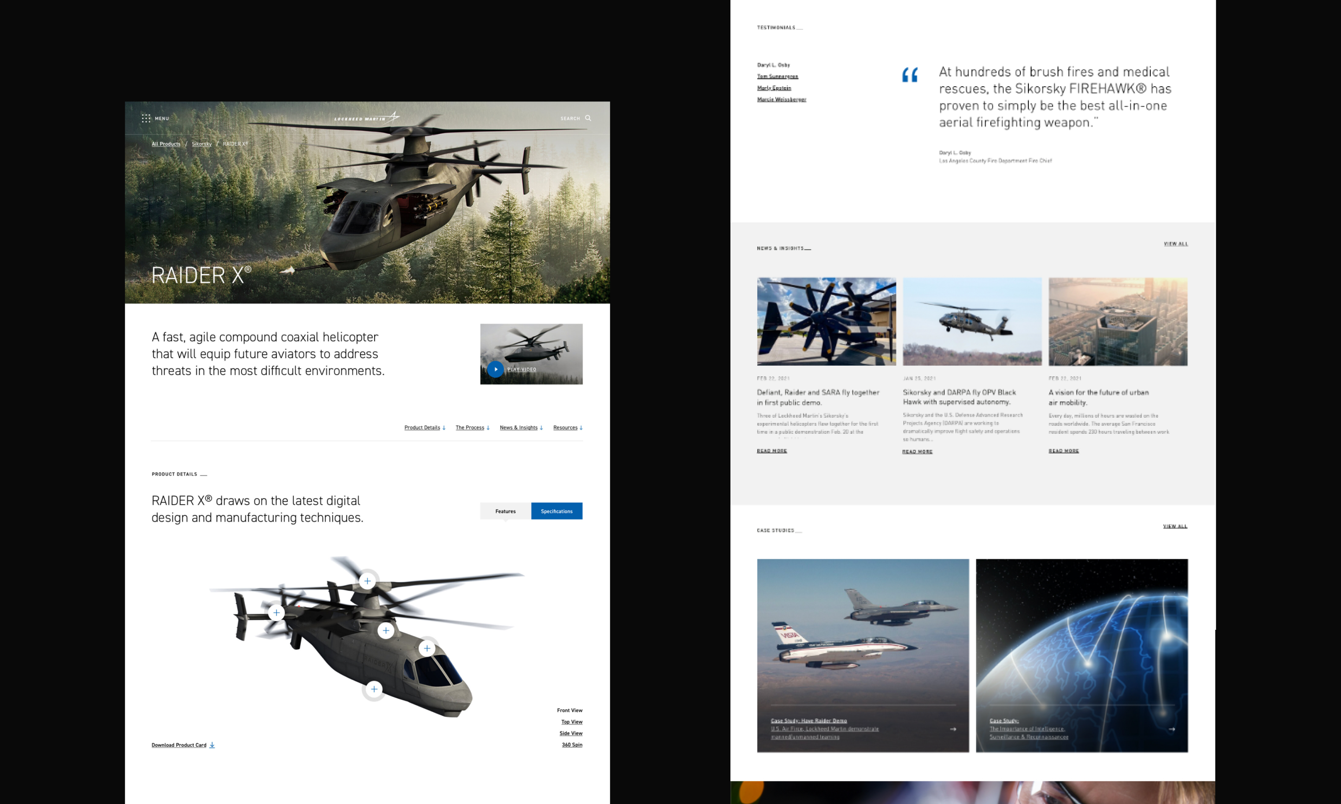The width and height of the screenshot is (1341, 804).
Task: Select Daryl L. Osby testimonial
Action: coord(774,65)
